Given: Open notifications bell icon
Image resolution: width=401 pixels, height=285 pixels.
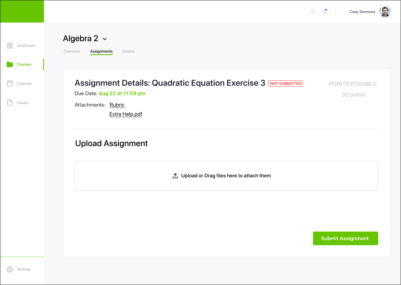Looking at the screenshot, I should [325, 11].
